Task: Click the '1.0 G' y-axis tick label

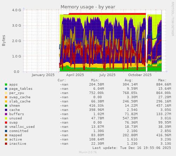Action: tap(17, 56)
